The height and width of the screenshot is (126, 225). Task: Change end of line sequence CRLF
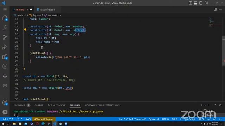(x=174, y=119)
